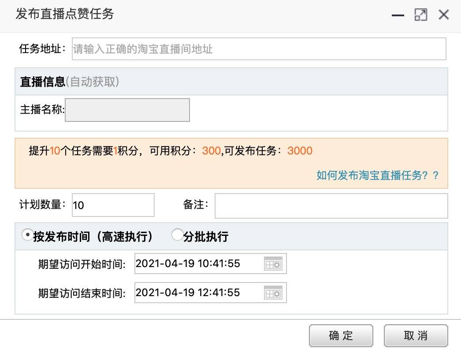Minimize the 发布直播点赞任务 dialog

click(398, 15)
